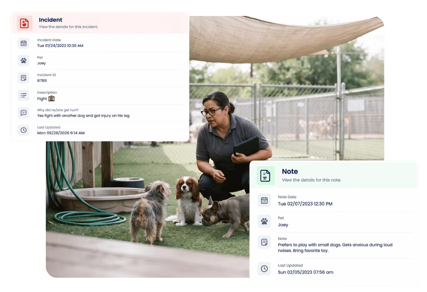
Task: Select the Note card title
Action: (x=290, y=171)
